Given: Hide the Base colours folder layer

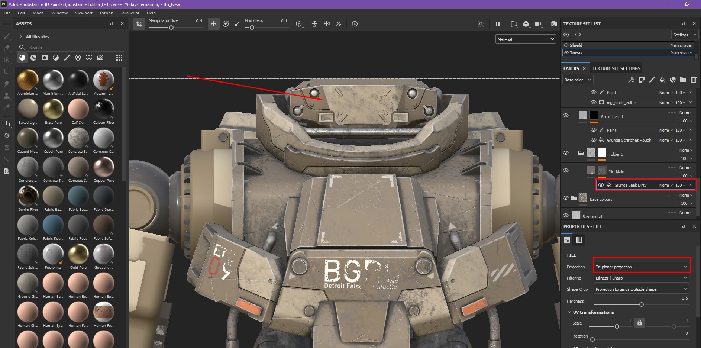Looking at the screenshot, I should point(566,198).
